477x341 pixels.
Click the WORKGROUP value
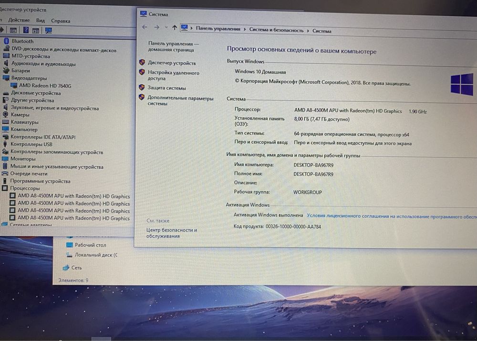(307, 192)
